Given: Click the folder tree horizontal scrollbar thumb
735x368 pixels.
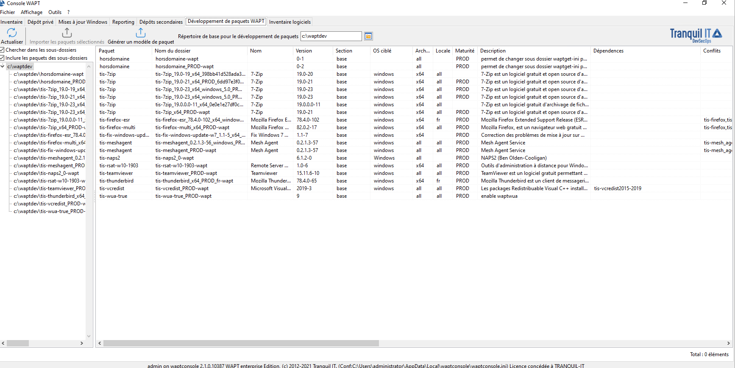Looking at the screenshot, I should 18,343.
